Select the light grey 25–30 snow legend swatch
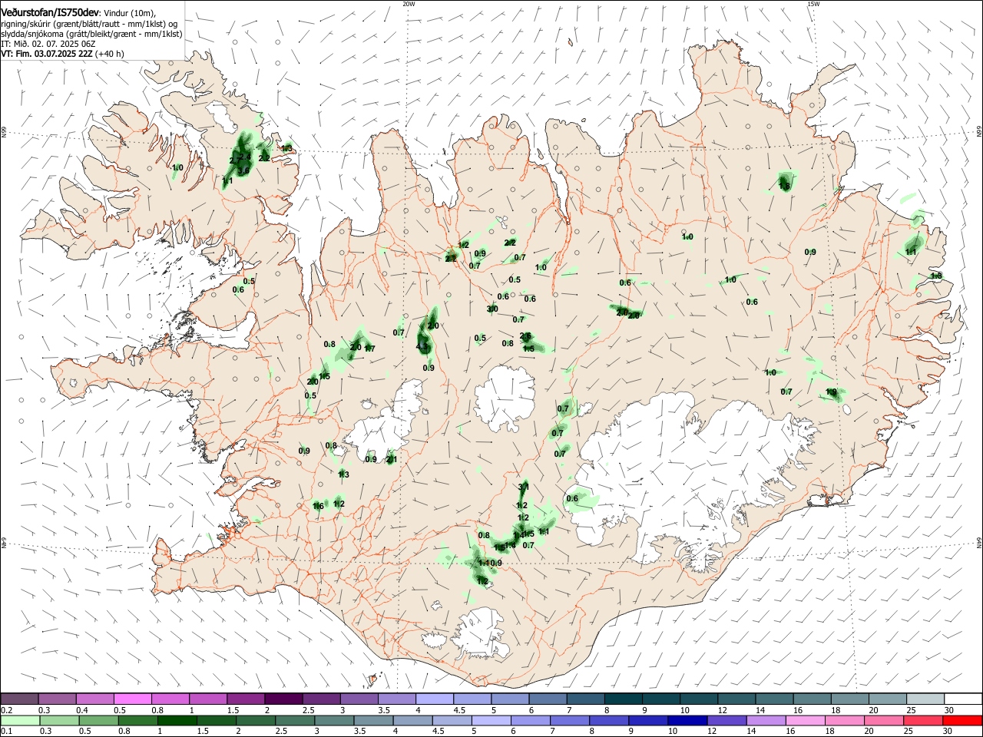 tap(924, 699)
